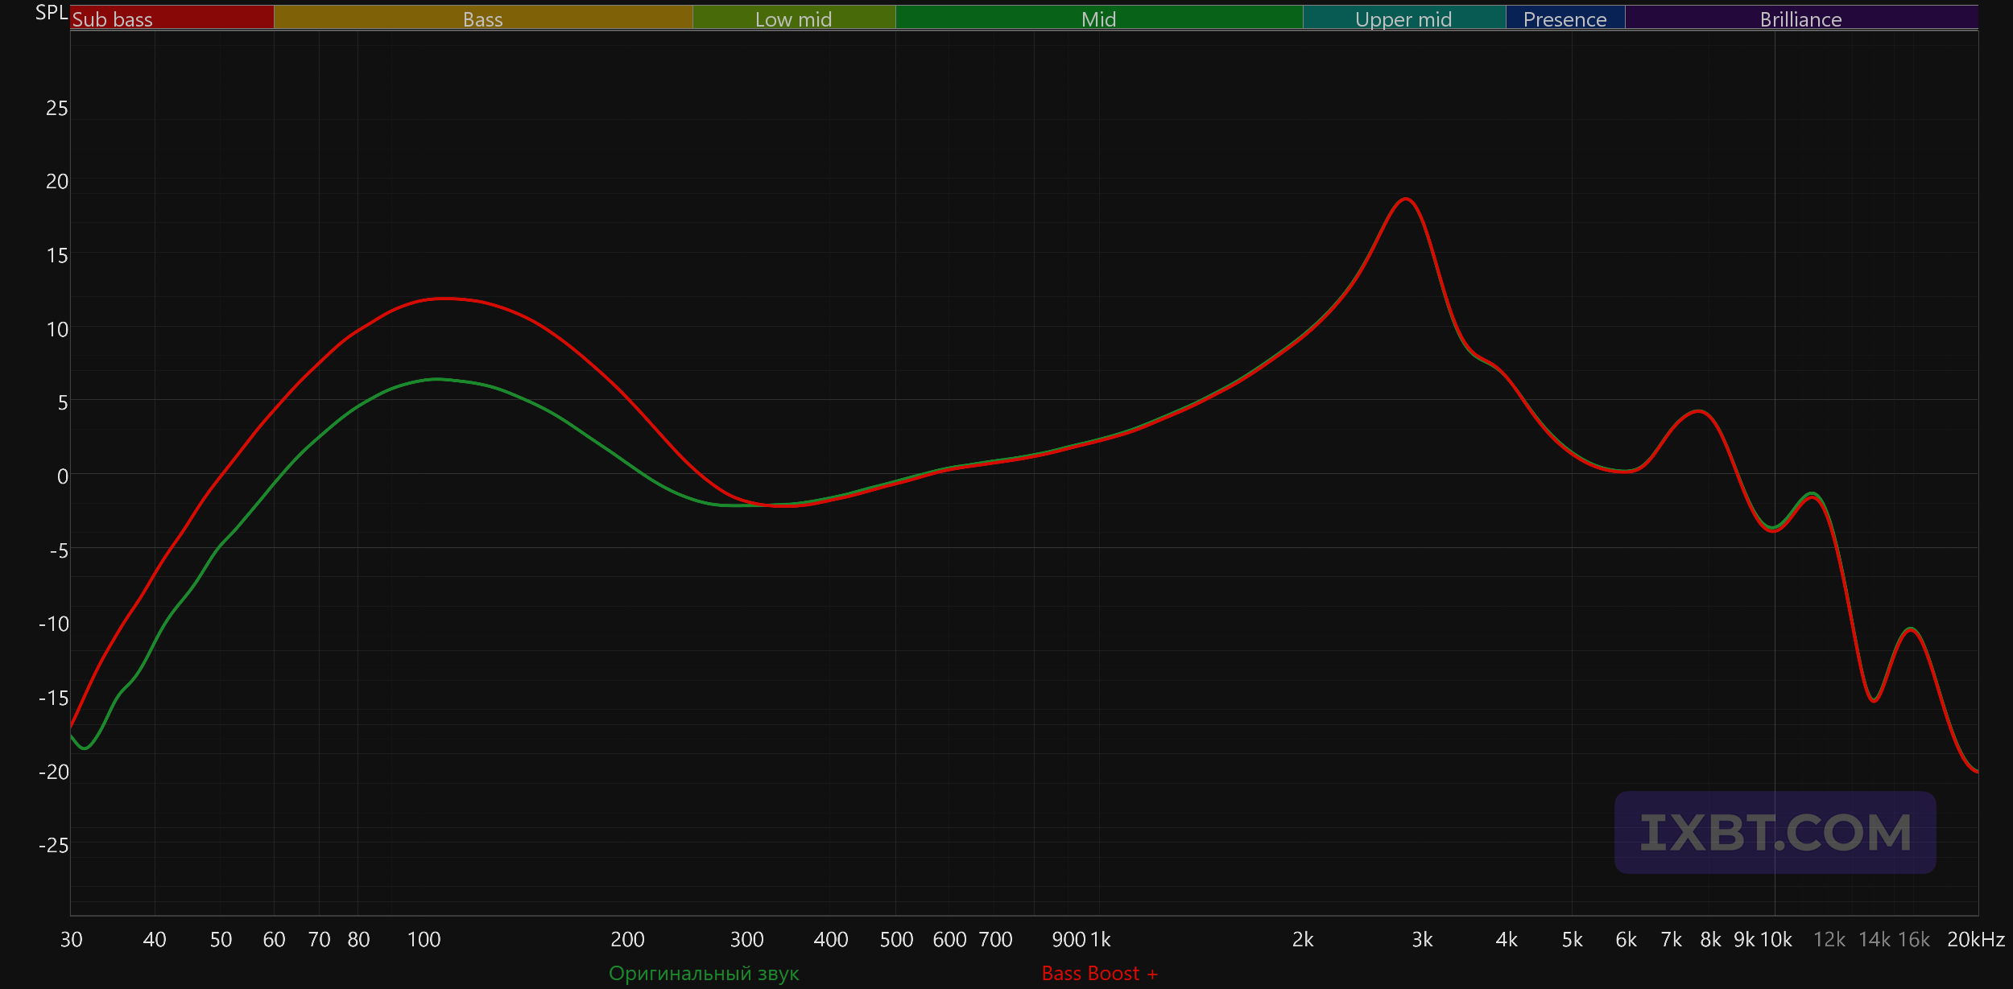
Task: Click the 100 Hz axis tick label
Action: (x=424, y=939)
